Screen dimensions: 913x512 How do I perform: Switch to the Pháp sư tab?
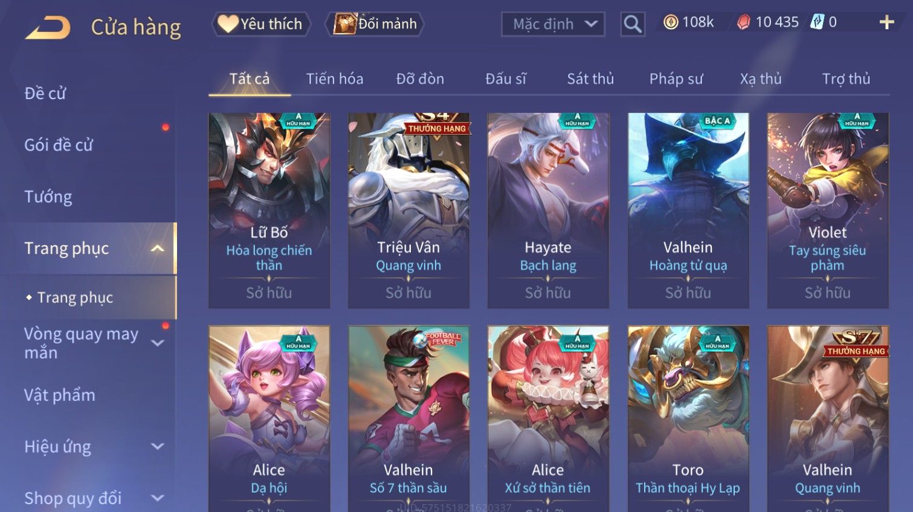[x=676, y=79]
